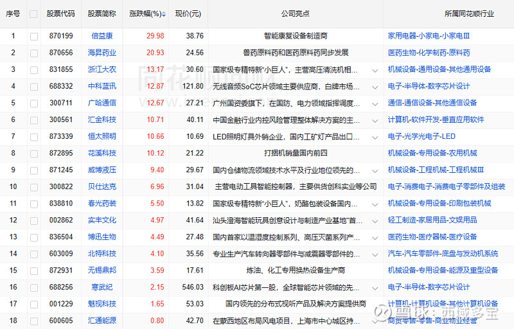Tick checkbox for row 871245
514x329 pixels.
[x=34, y=170]
